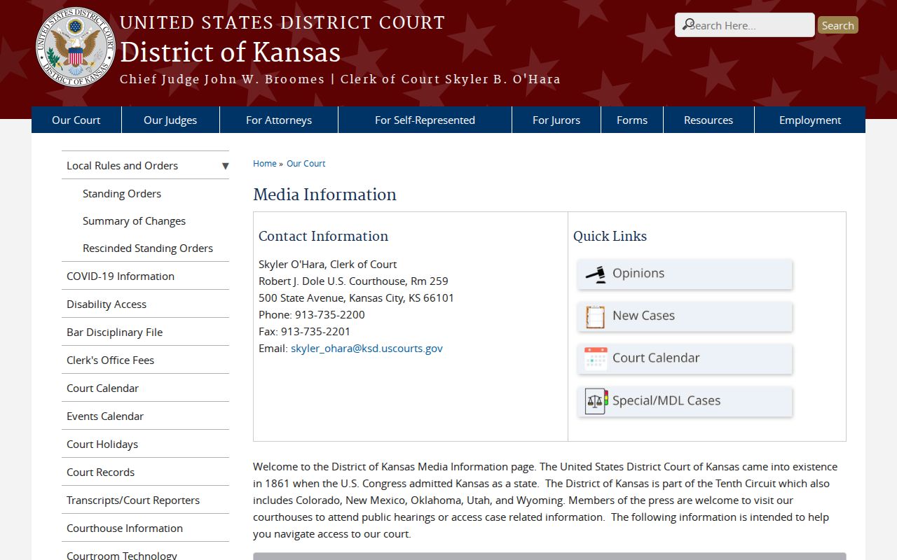
Task: Click the Our Court breadcrumb link
Action: (x=306, y=164)
